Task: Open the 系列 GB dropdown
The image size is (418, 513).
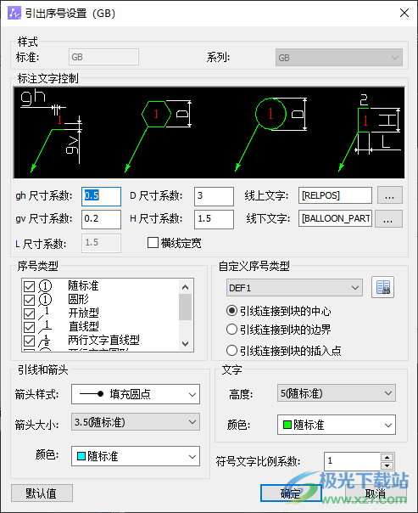Action: (338, 58)
